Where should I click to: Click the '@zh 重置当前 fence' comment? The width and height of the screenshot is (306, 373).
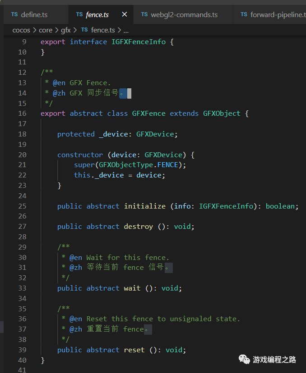pos(107,329)
